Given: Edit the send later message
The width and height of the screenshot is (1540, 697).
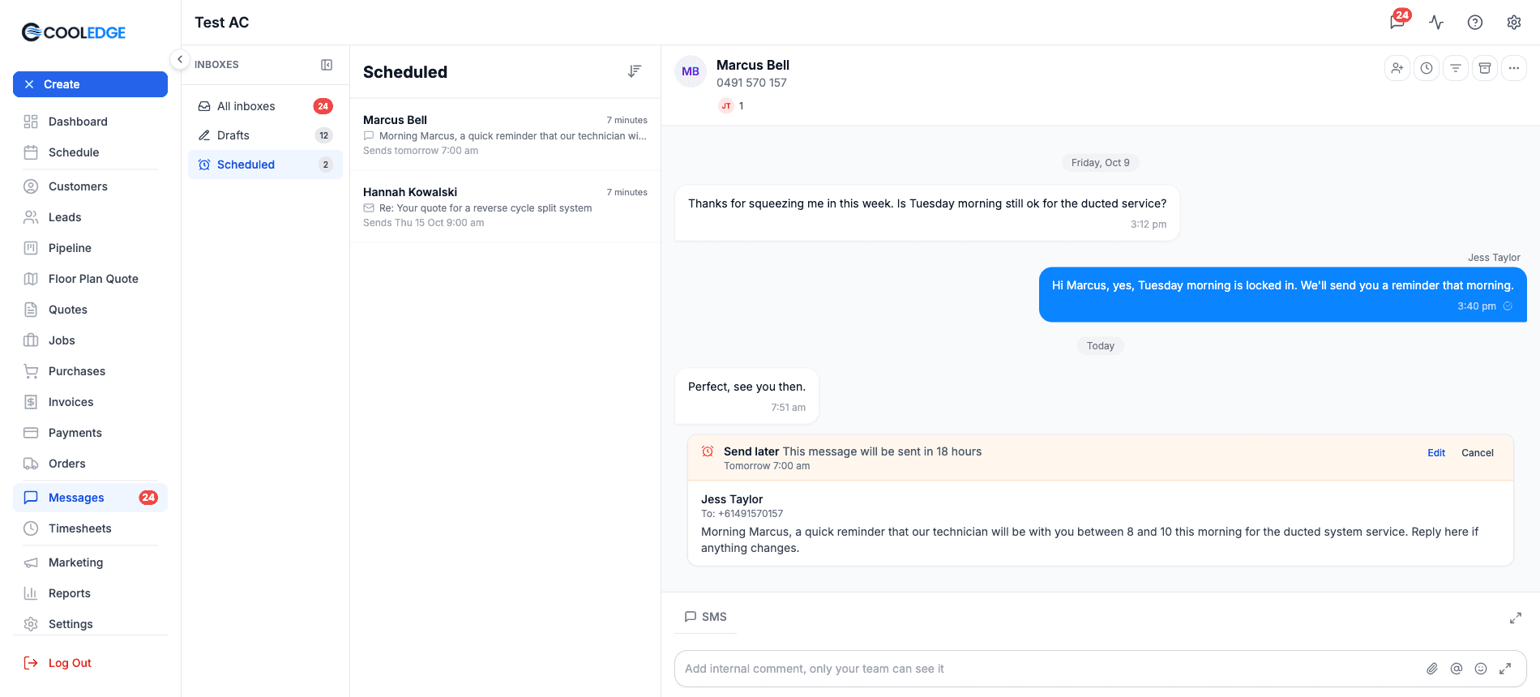Looking at the screenshot, I should point(1436,453).
